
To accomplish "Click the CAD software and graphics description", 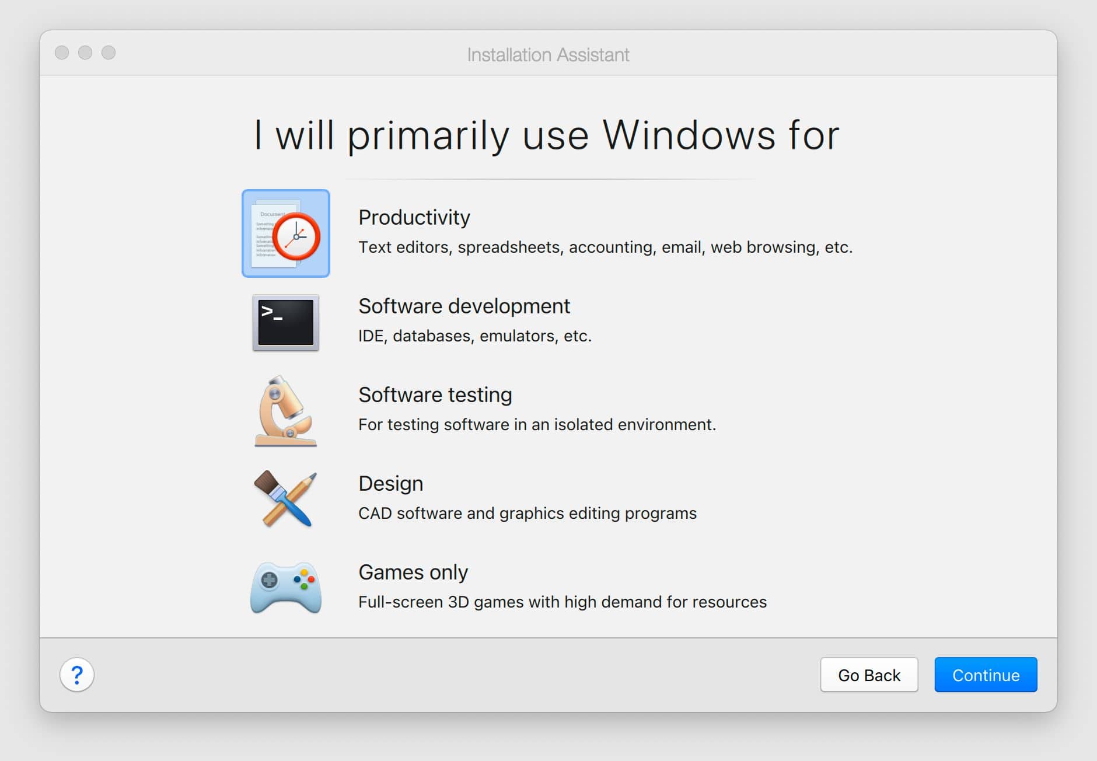I will pyautogui.click(x=527, y=514).
